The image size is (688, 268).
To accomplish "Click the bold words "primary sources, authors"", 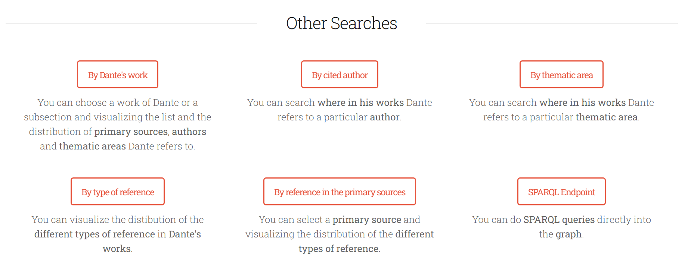I will pyautogui.click(x=150, y=132).
